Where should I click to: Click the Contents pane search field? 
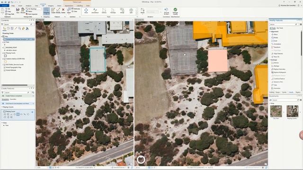point(18,25)
